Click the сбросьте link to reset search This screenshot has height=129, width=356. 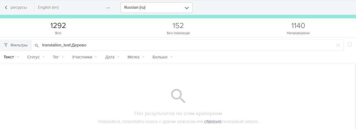[x=213, y=122]
